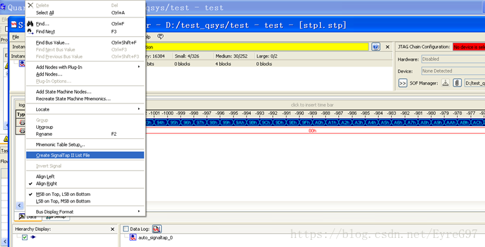Click the '4 blocks' cell in instance row

click(x=223, y=64)
